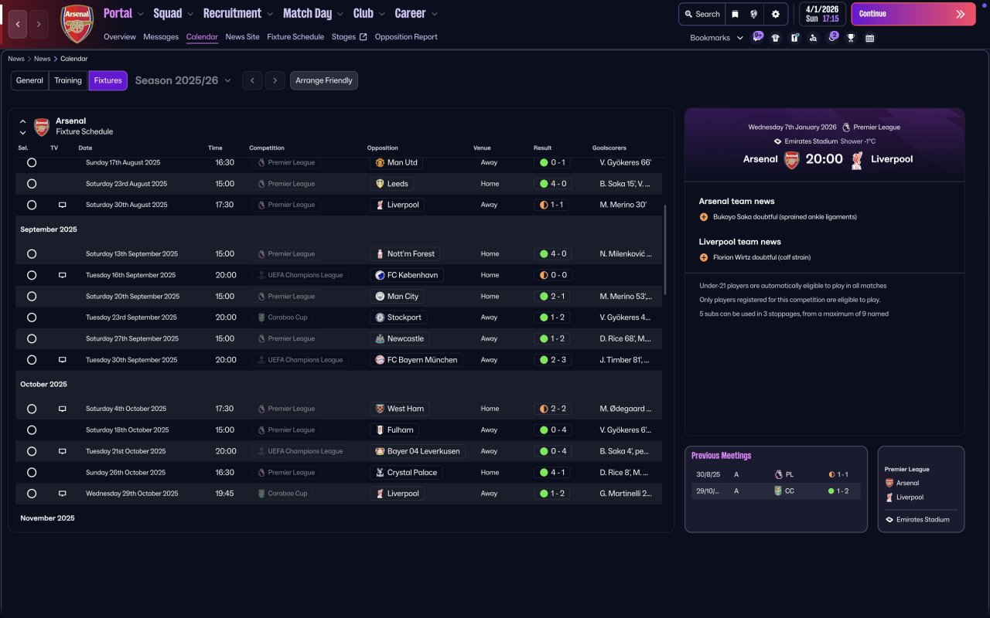Open the globe icon in the top bar

point(753,14)
